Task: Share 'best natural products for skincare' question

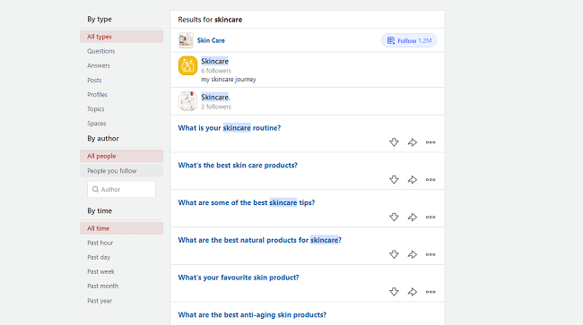Action: click(x=412, y=254)
